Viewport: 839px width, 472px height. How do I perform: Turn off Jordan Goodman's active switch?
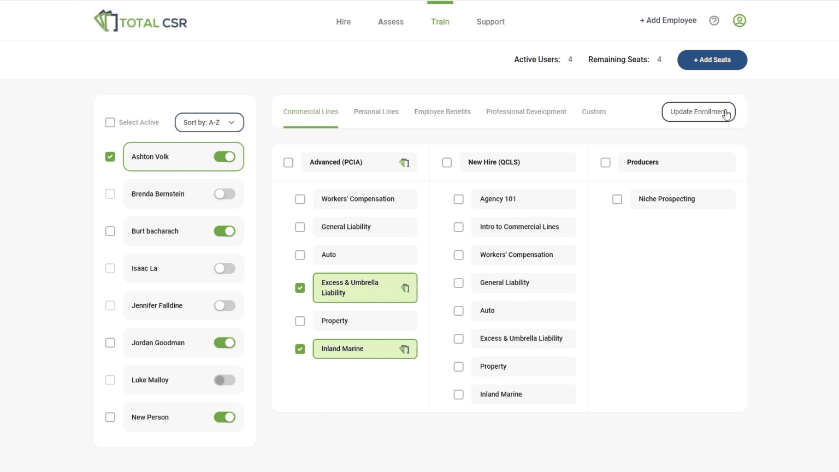click(x=224, y=343)
